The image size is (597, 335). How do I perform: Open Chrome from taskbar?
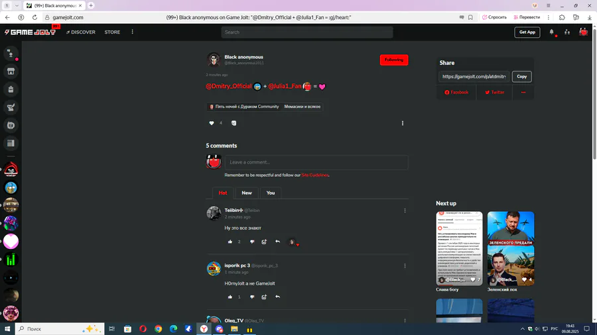point(158,329)
